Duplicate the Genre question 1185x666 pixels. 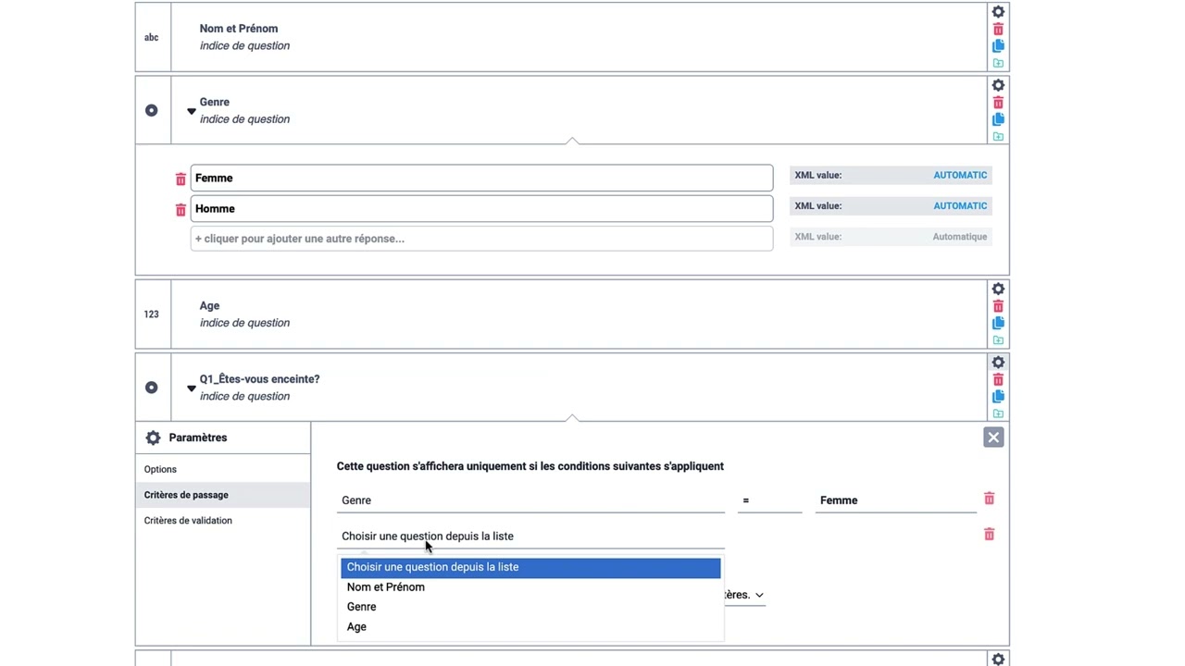[x=998, y=119]
